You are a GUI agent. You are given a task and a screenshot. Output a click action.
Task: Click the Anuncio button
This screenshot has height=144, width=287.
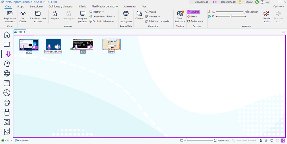[151, 12]
